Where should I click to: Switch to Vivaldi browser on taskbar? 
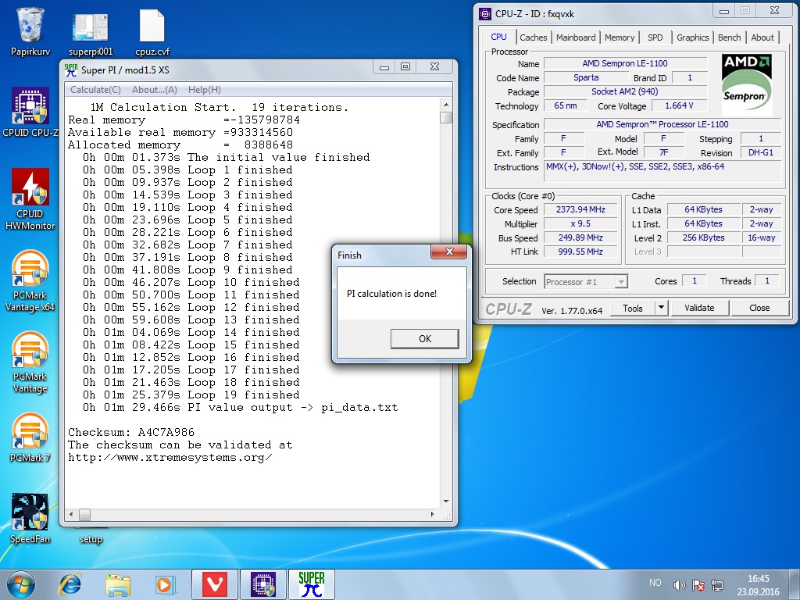click(215, 584)
